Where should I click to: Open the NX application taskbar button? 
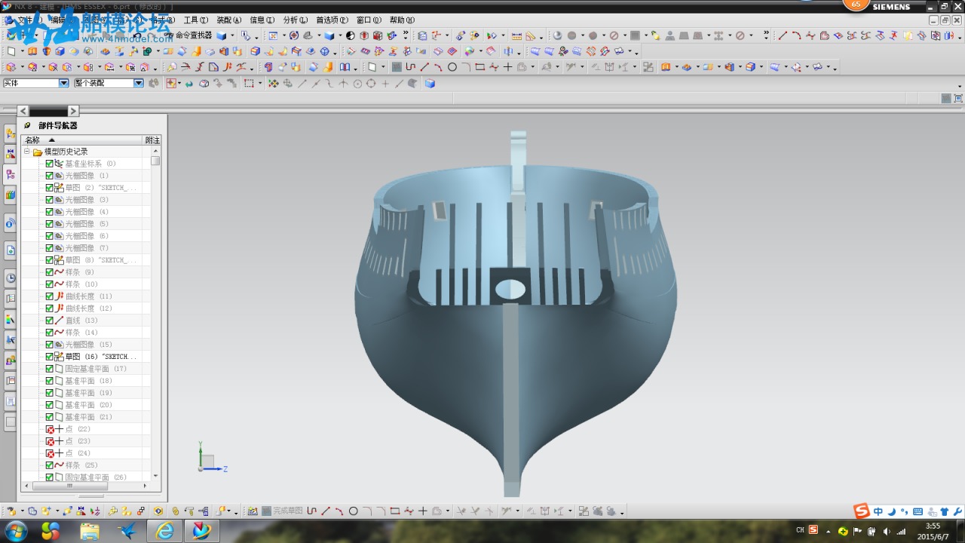point(201,531)
